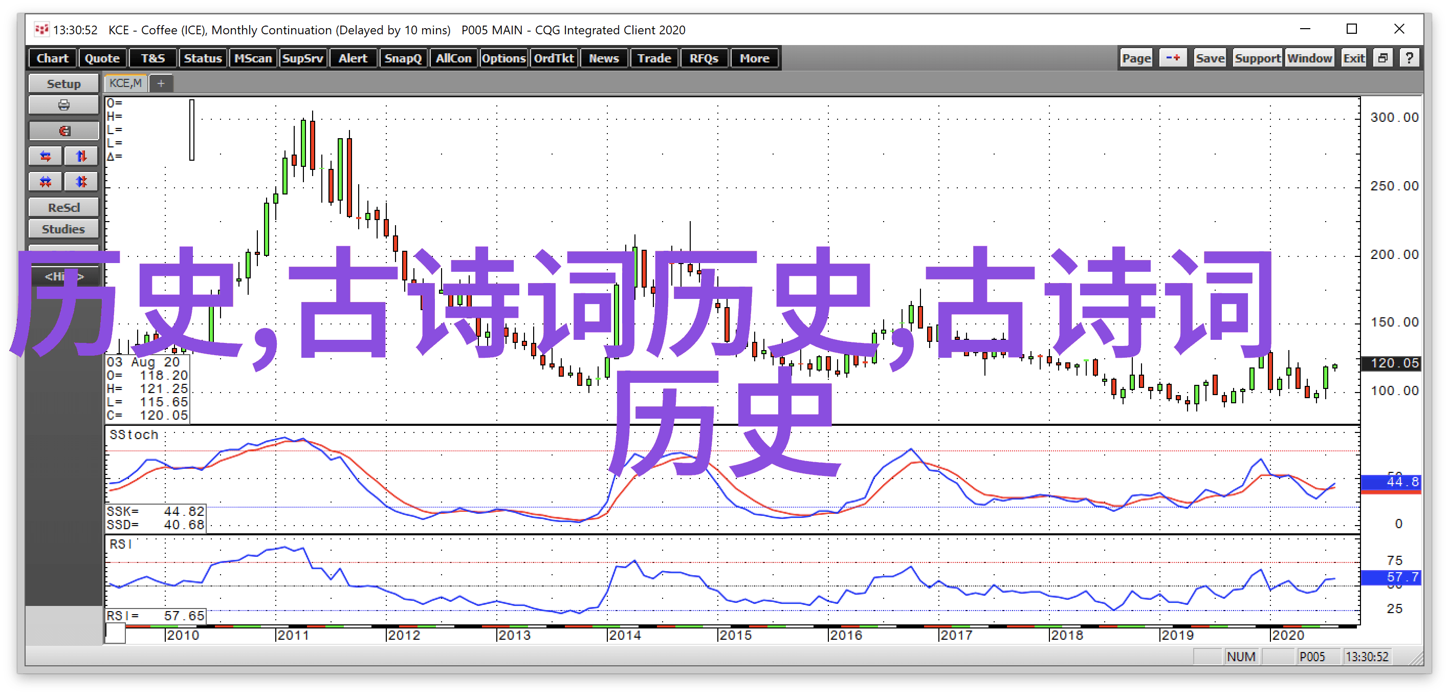
Task: Click the Exit button
Action: [1353, 58]
